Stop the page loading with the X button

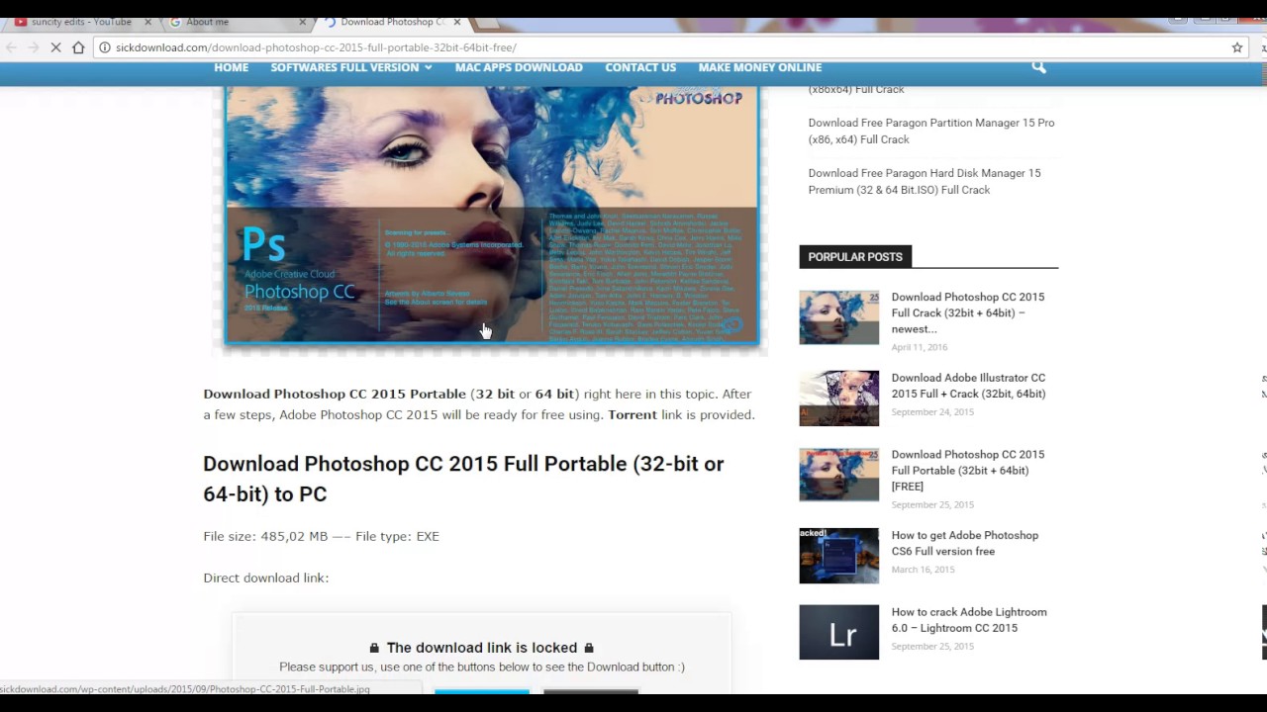[x=55, y=47]
